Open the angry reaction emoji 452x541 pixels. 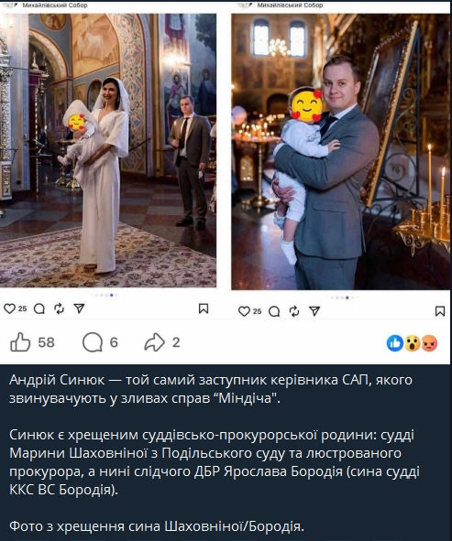(430, 343)
